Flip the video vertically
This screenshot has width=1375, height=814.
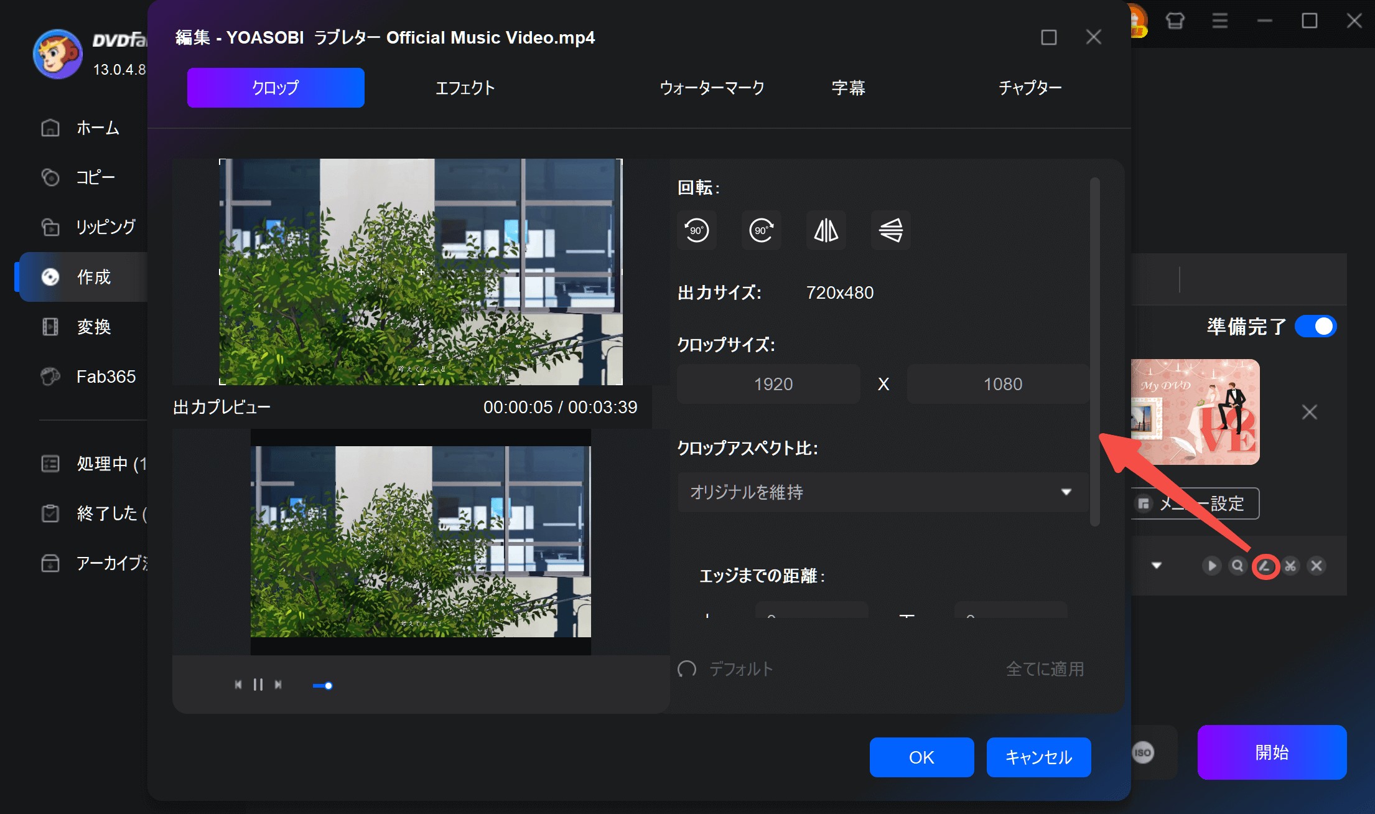[890, 230]
